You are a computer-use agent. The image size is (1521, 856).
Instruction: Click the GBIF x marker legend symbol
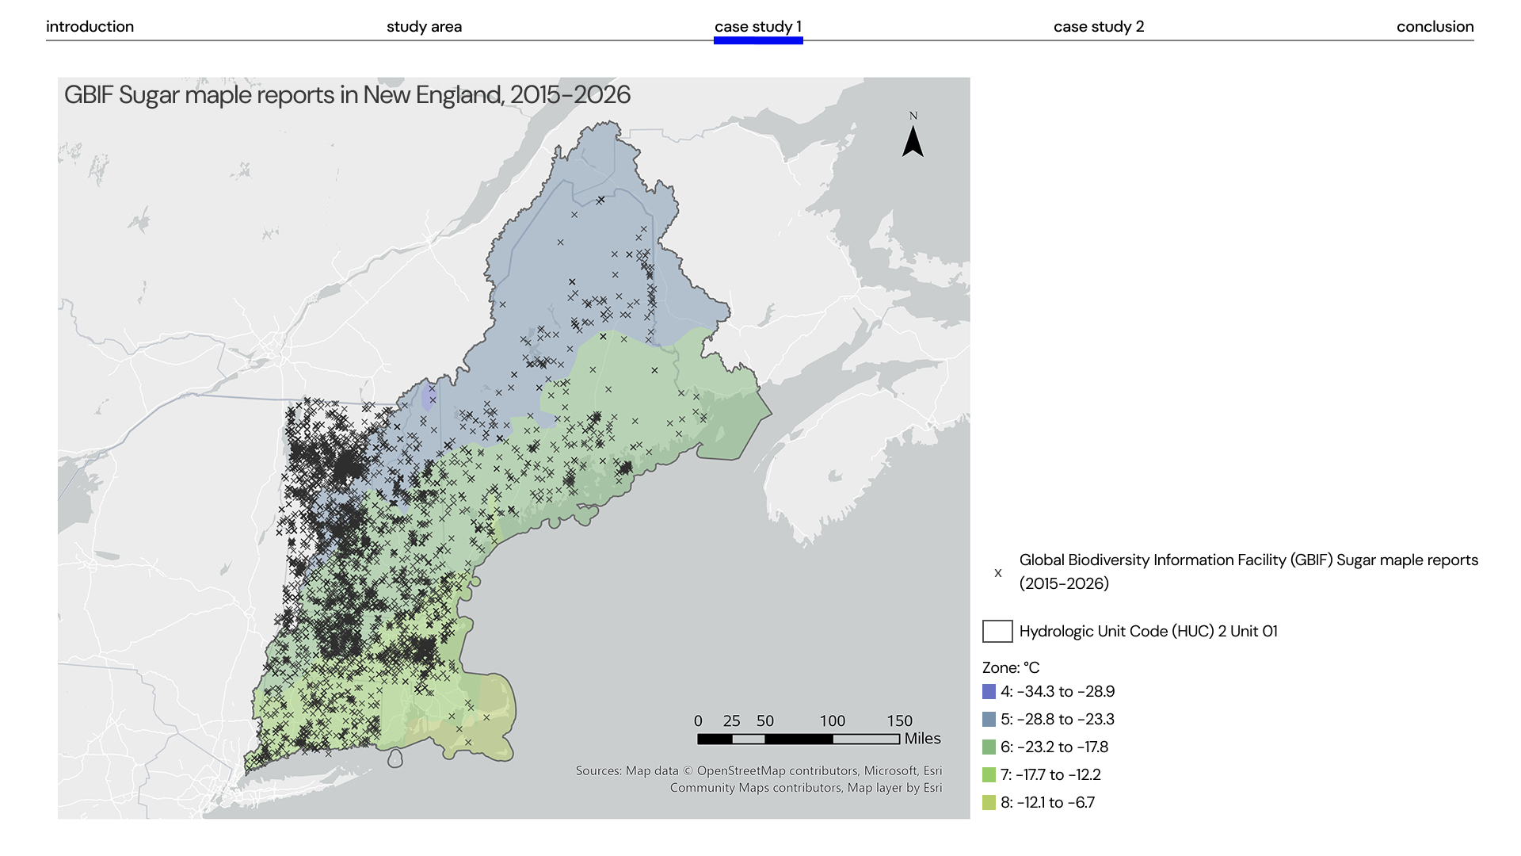(x=997, y=572)
